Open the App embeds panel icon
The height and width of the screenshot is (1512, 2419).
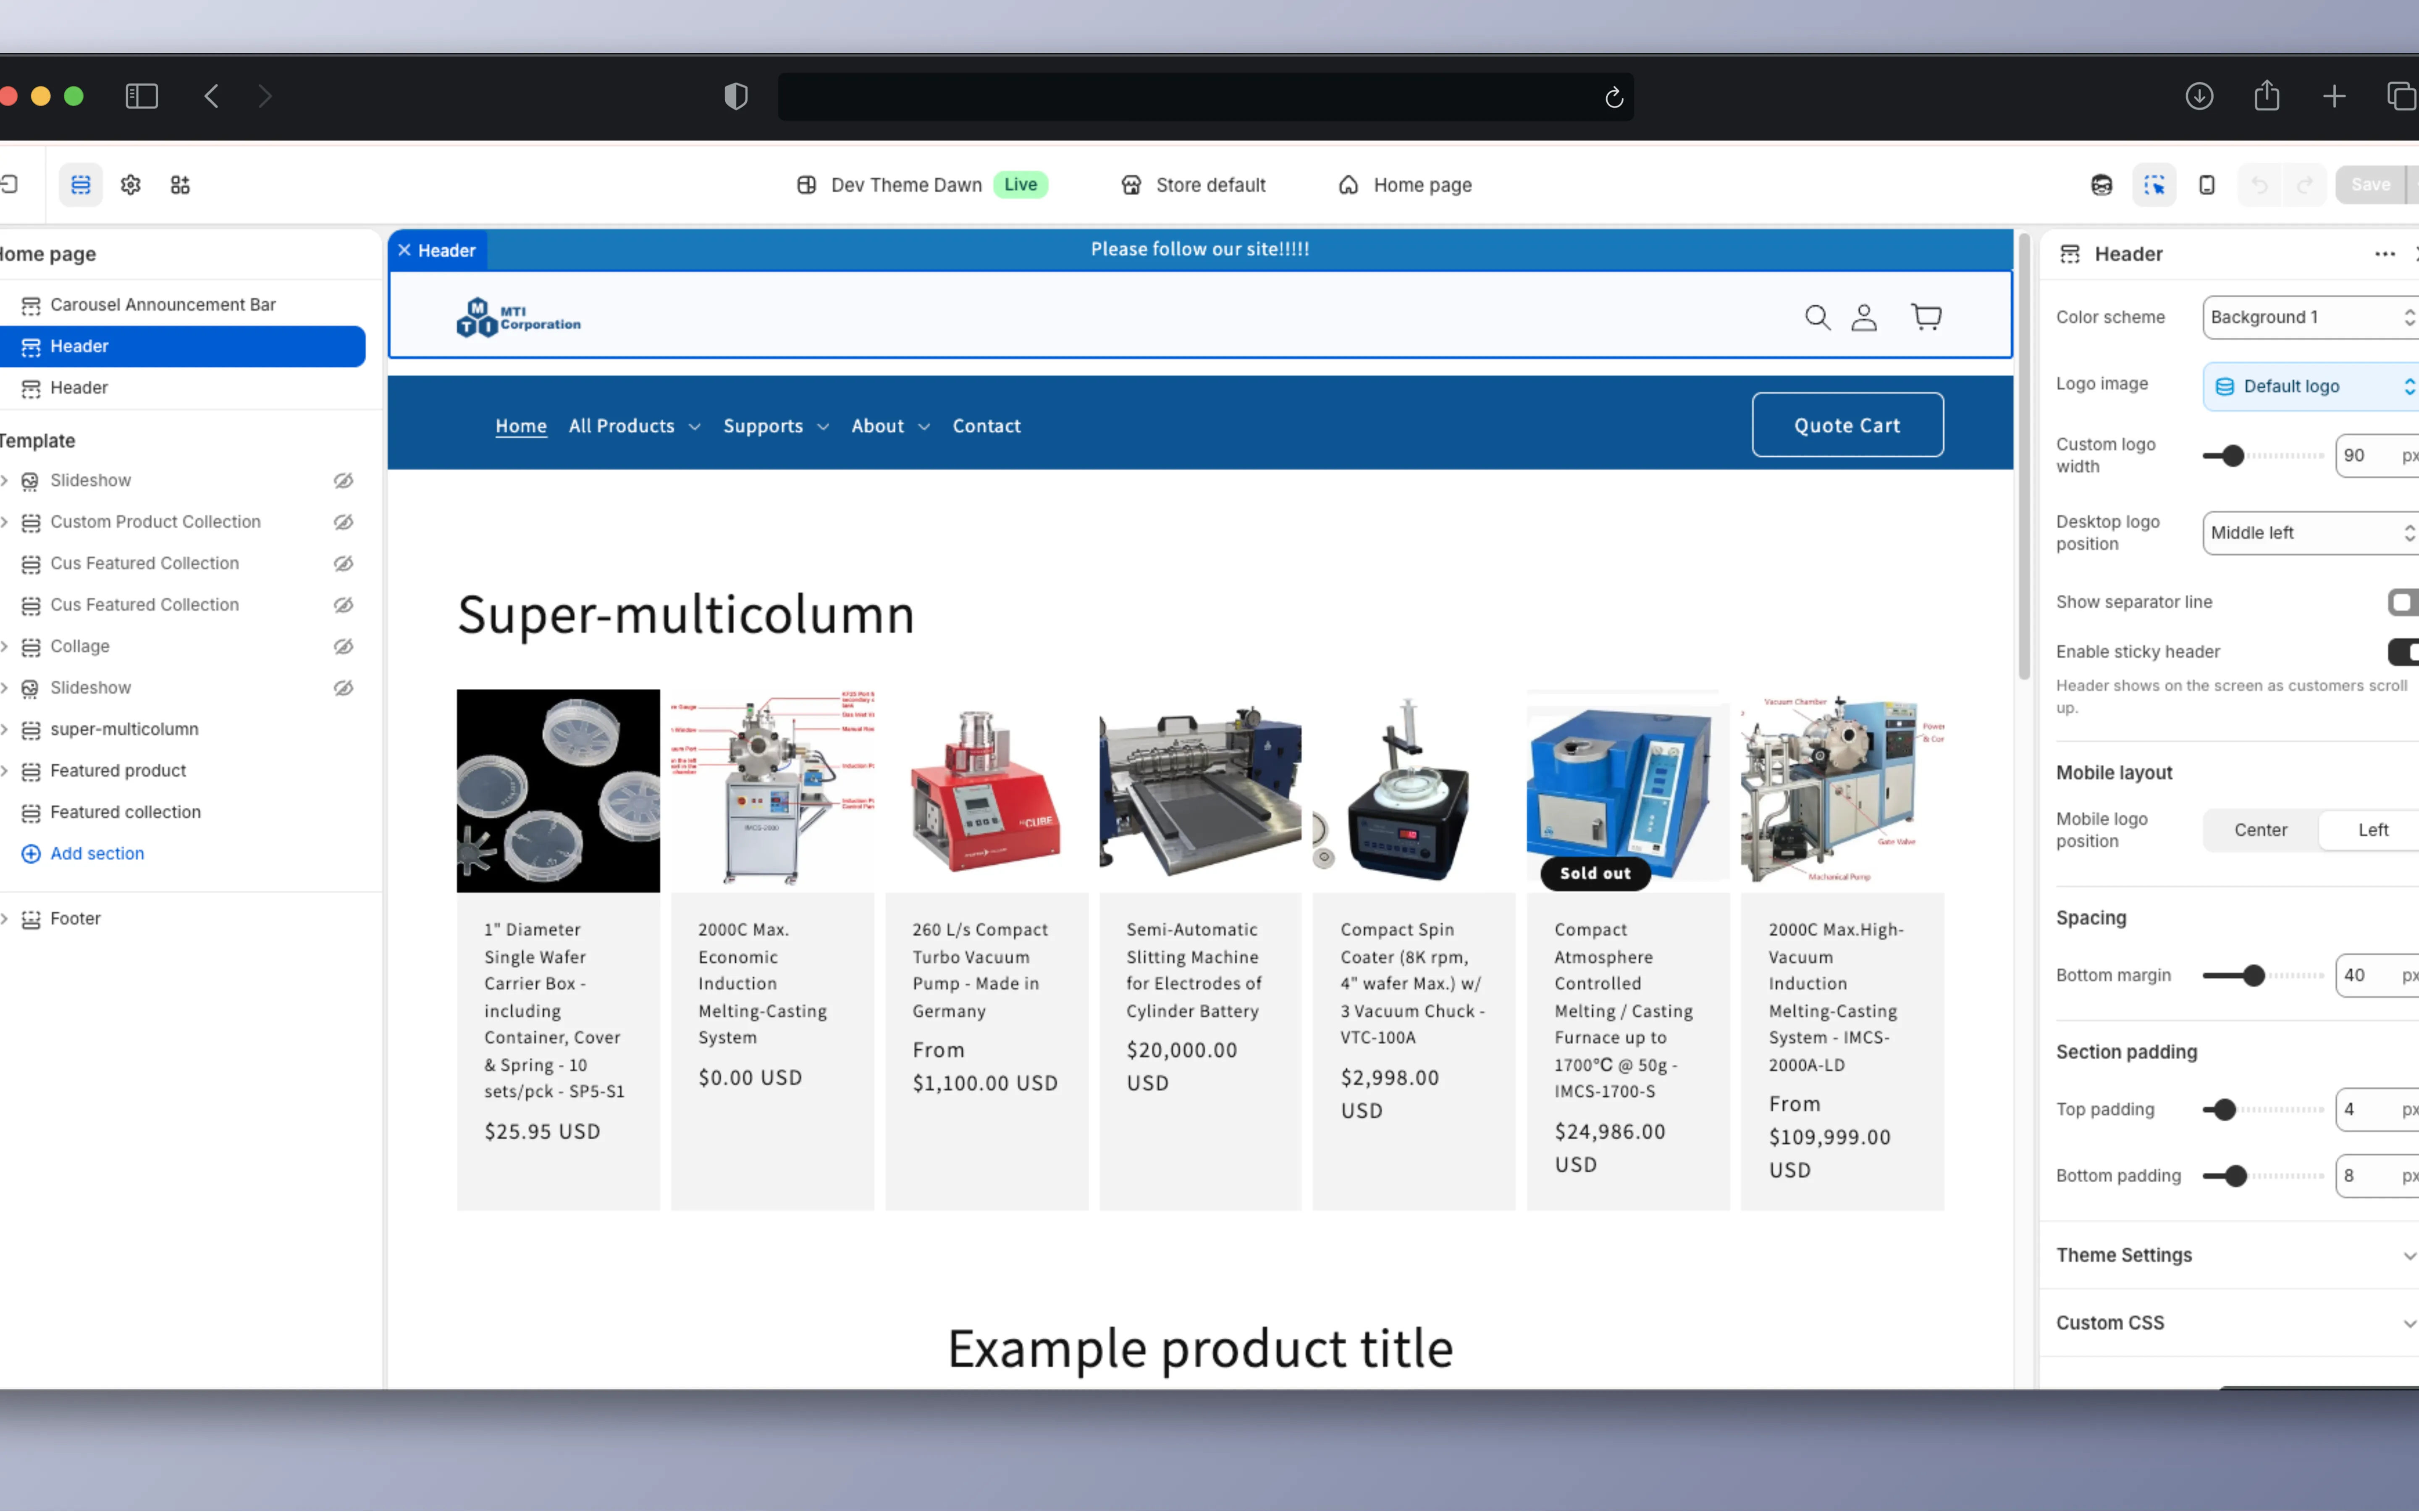[x=180, y=185]
